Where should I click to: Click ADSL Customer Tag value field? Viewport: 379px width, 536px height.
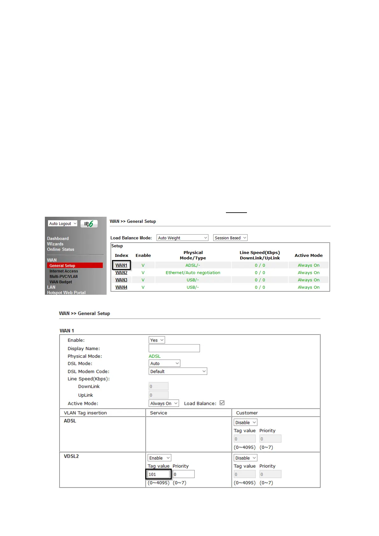tap(245, 439)
